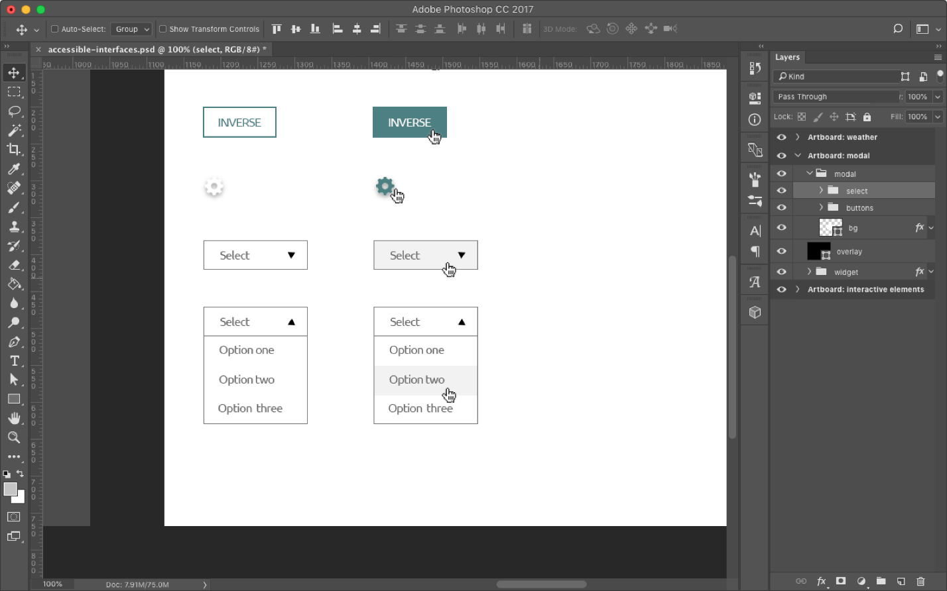Viewport: 947px width, 591px height.
Task: Open the Fill slider dropdown arrow
Action: (938, 117)
